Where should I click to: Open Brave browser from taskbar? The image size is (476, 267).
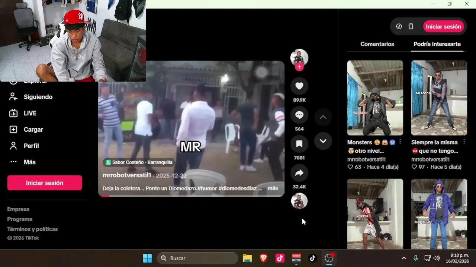pos(264,258)
